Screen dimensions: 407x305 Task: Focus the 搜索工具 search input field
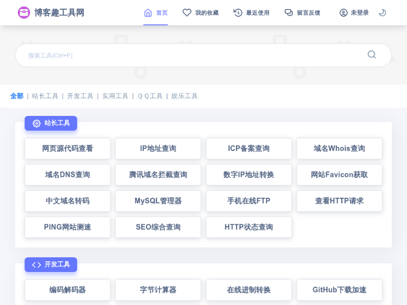coord(193,55)
